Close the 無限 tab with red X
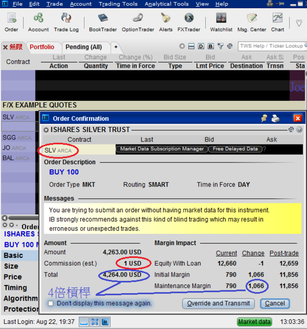The image size is (307, 329). tap(6, 47)
